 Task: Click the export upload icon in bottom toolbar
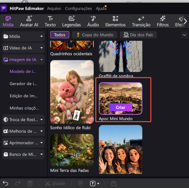click(114, 184)
